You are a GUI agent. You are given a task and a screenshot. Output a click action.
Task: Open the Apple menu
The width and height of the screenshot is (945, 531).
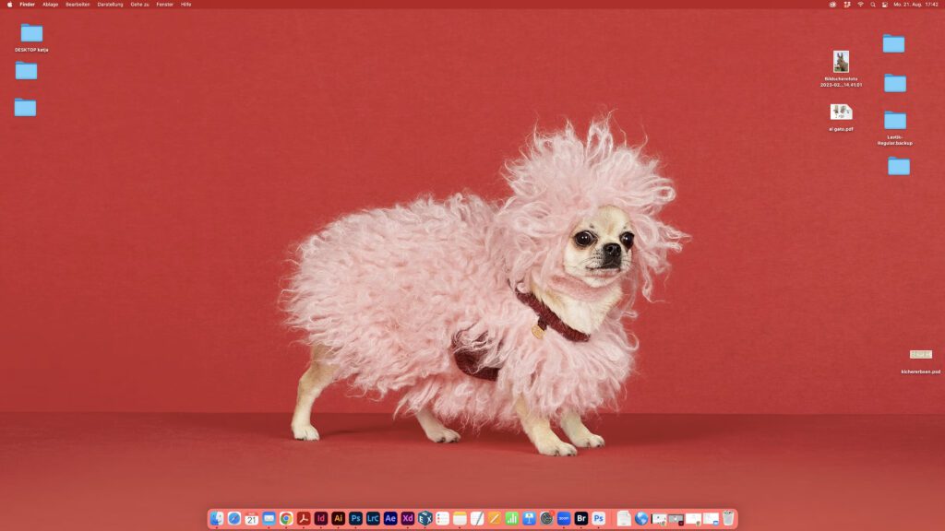point(9,5)
